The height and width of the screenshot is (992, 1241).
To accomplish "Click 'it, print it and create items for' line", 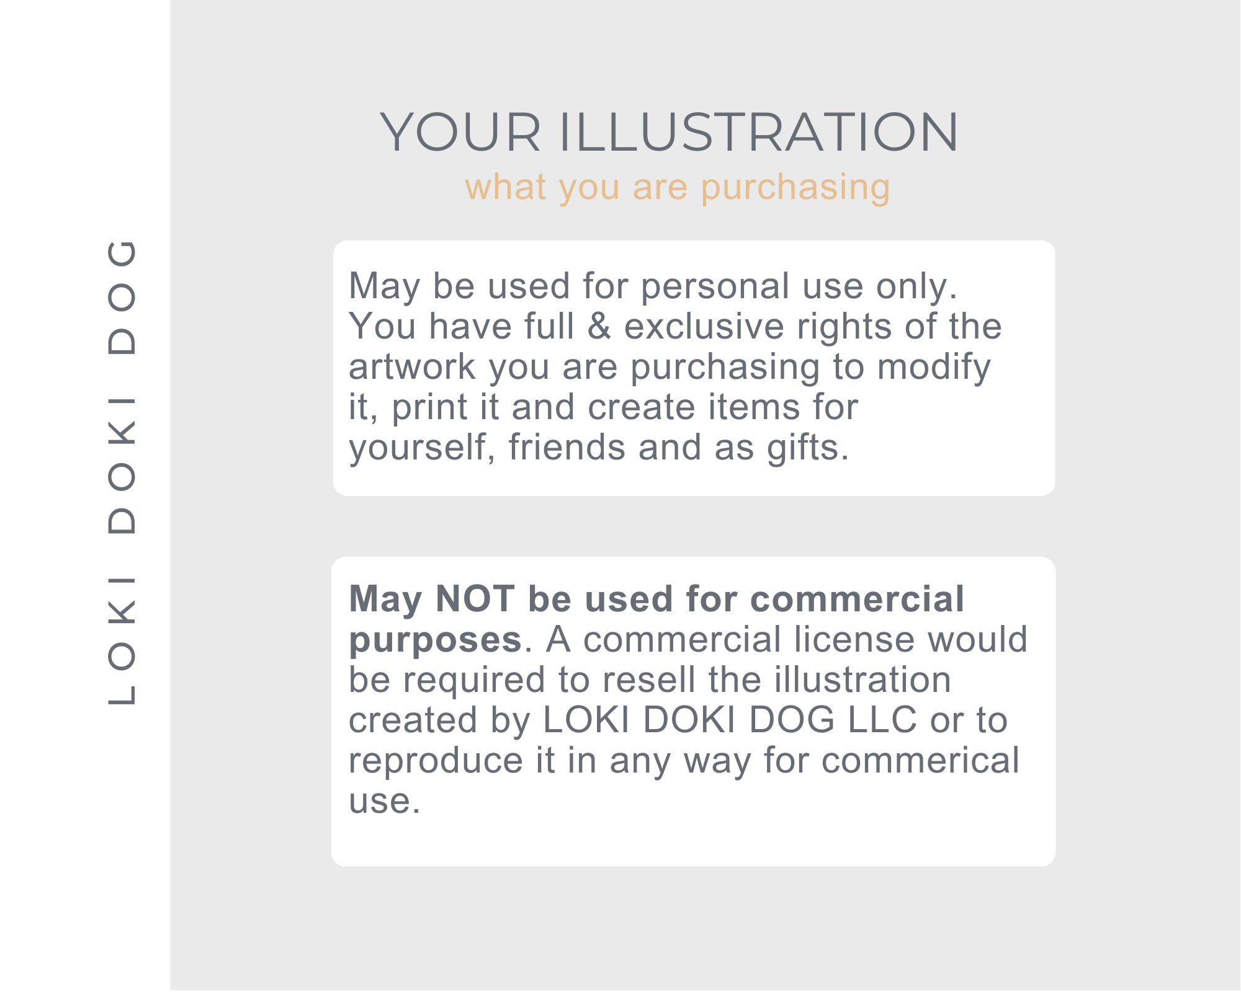I will pos(603,407).
